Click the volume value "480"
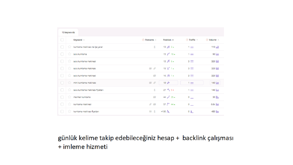 [x=213, y=111]
